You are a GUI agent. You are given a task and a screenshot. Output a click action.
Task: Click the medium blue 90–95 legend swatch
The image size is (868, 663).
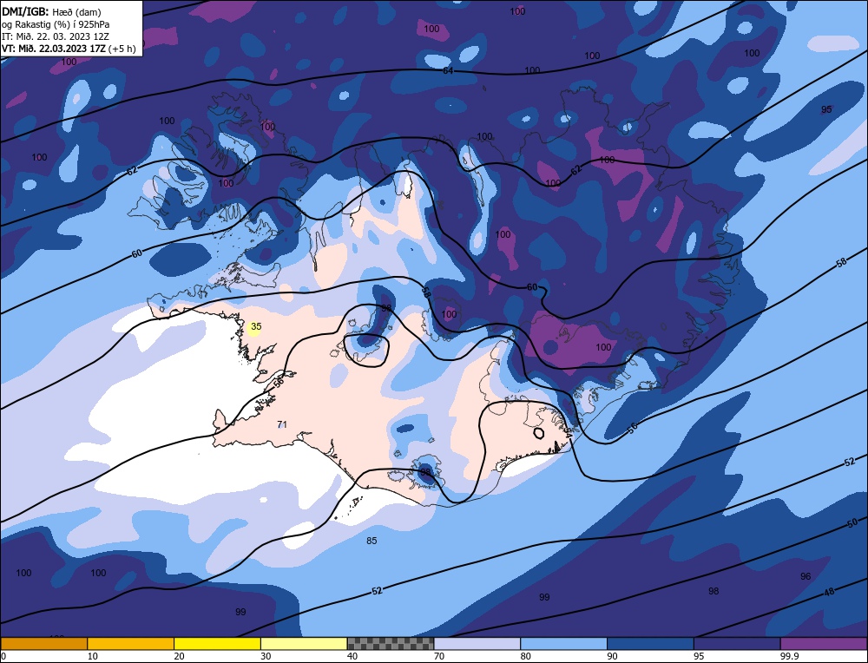650,643
